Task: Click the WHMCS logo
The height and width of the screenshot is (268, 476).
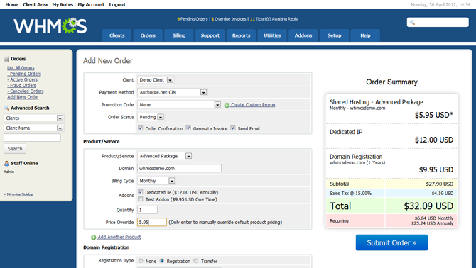Action: pos(50,26)
